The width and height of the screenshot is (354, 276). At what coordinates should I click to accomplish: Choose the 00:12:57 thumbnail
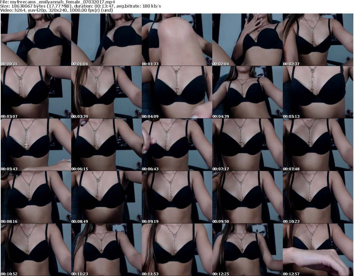tap(318, 250)
